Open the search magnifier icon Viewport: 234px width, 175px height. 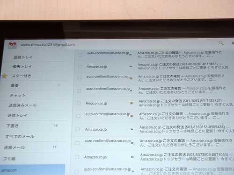221,43
